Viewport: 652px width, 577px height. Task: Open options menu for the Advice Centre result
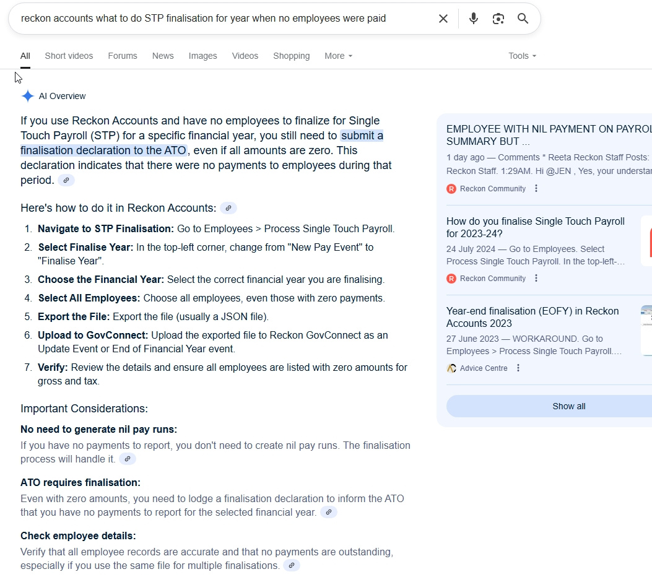(518, 368)
